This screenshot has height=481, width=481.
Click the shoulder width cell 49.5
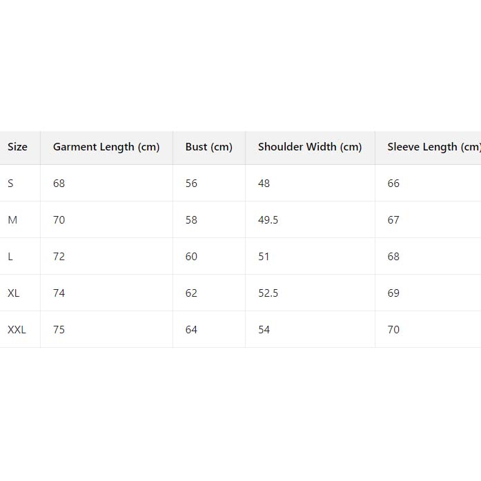pyautogui.click(x=268, y=220)
